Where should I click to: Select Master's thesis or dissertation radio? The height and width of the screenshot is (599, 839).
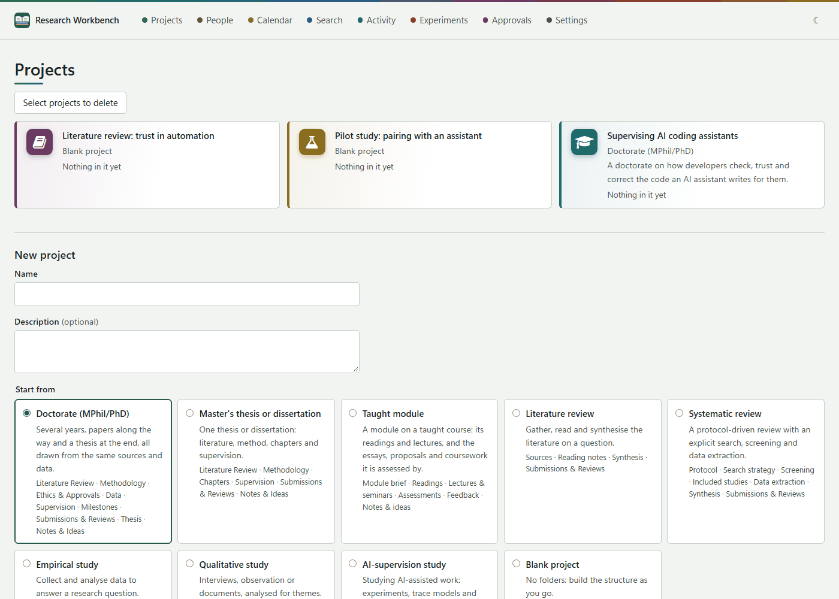click(190, 413)
